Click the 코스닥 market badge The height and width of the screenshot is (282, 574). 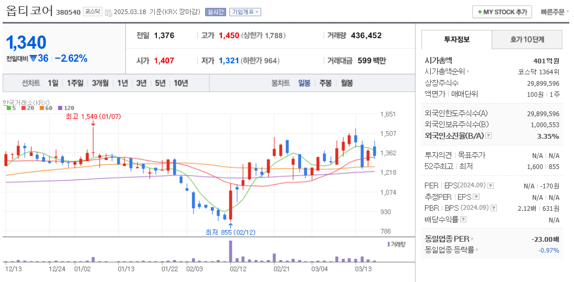click(92, 12)
